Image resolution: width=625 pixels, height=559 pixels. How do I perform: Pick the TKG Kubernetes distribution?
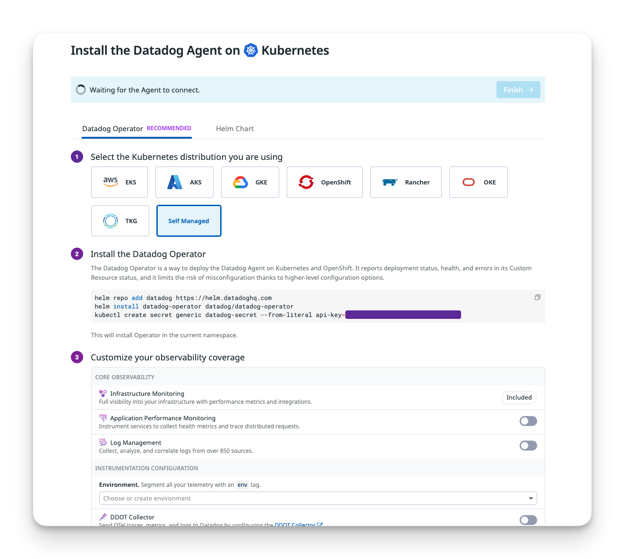coord(120,221)
